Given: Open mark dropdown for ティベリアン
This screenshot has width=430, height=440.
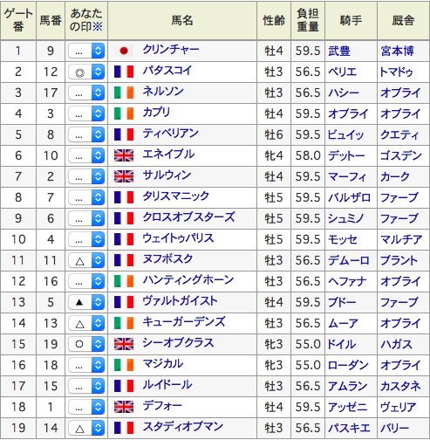Looking at the screenshot, I should [x=86, y=135].
